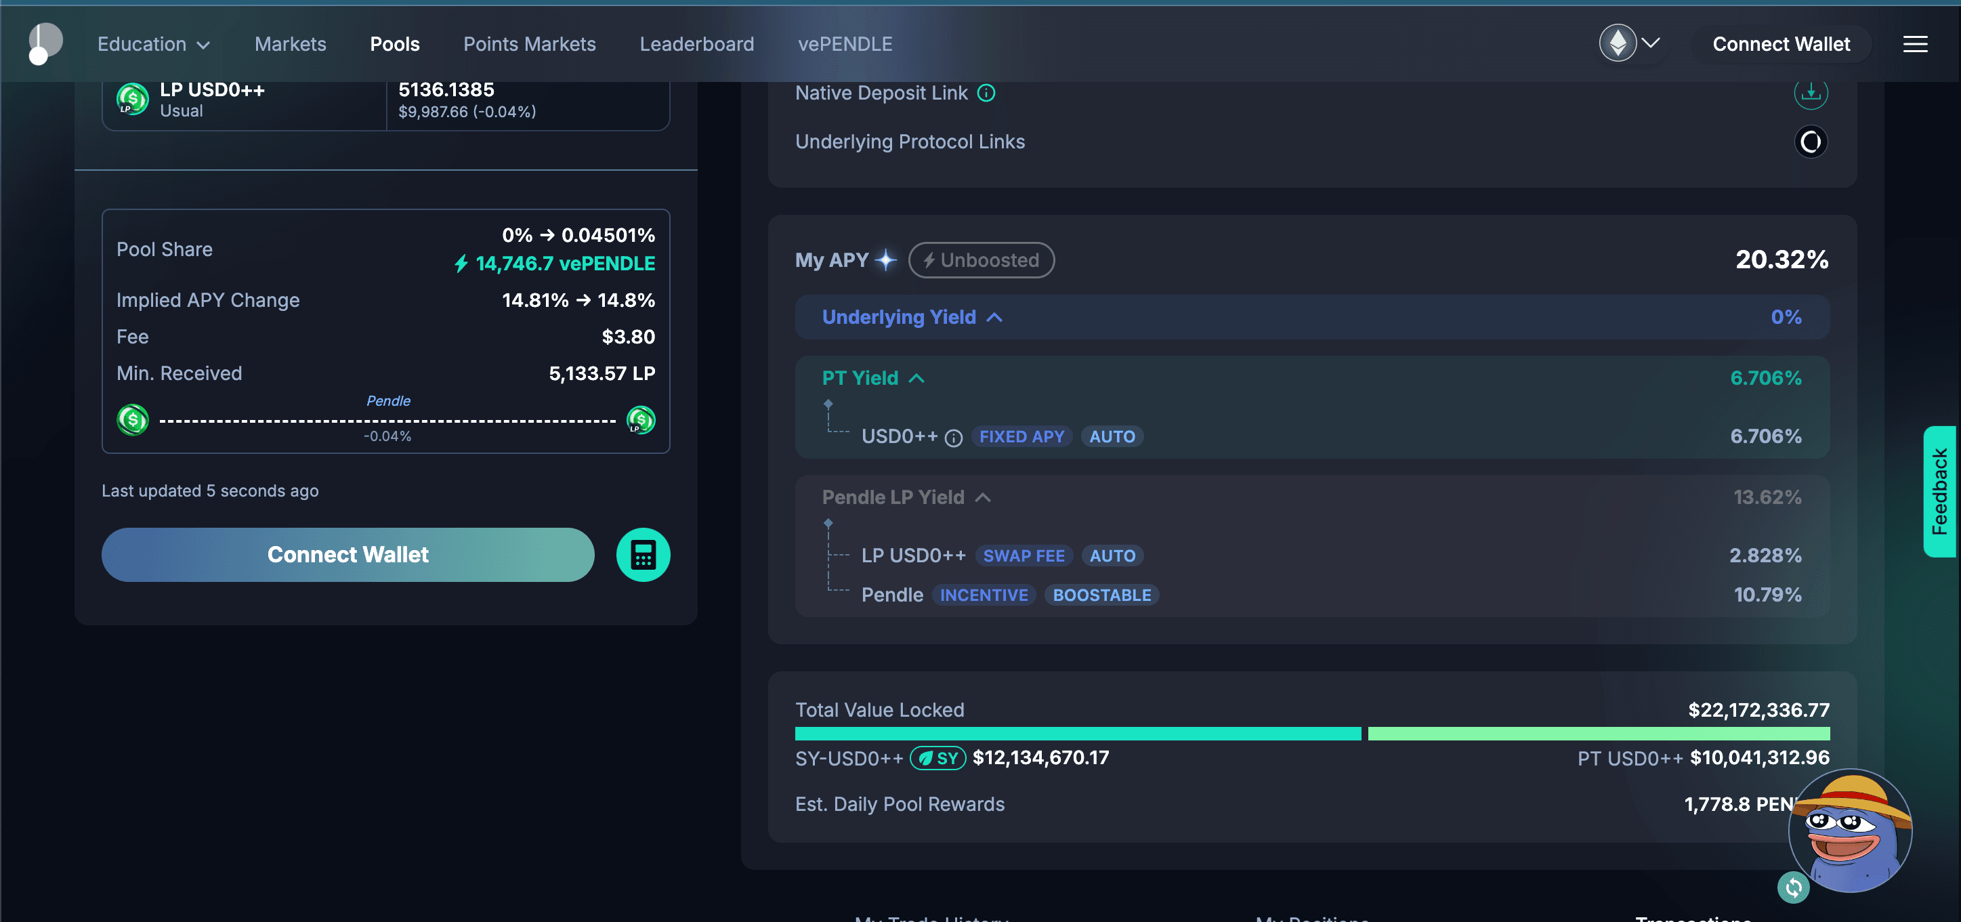The height and width of the screenshot is (922, 1961).
Task: Click the Min. Received 5,133.57 LP value
Action: point(602,373)
